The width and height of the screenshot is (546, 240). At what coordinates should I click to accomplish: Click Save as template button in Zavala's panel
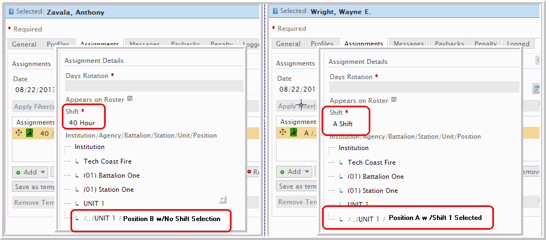pos(34,186)
